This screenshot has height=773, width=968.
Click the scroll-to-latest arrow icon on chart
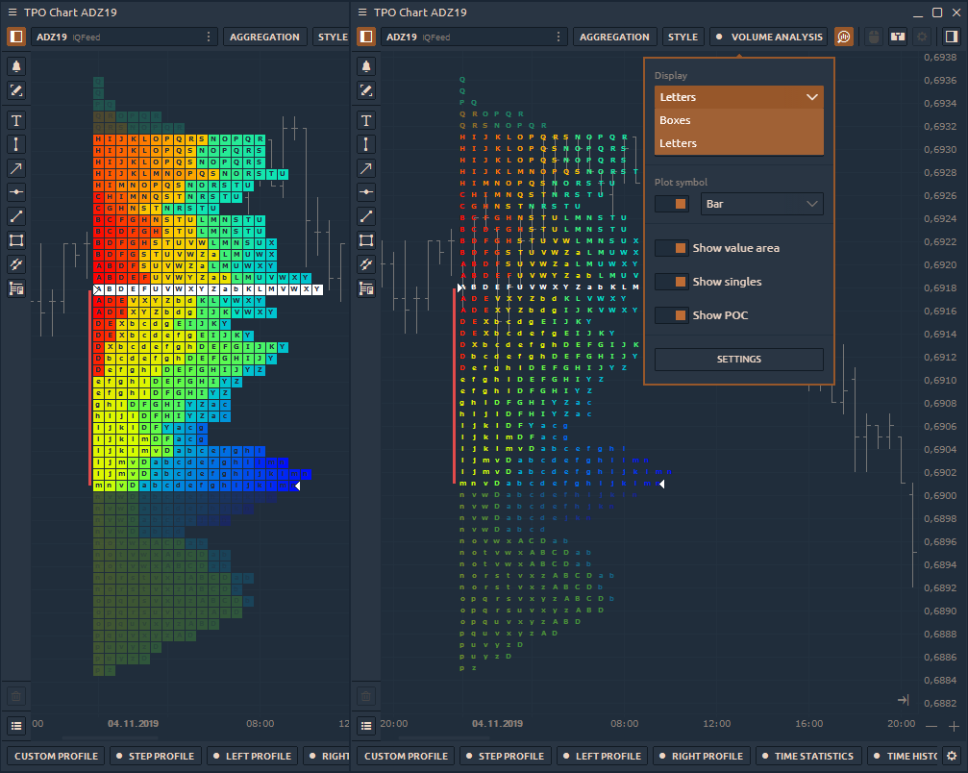(x=904, y=700)
